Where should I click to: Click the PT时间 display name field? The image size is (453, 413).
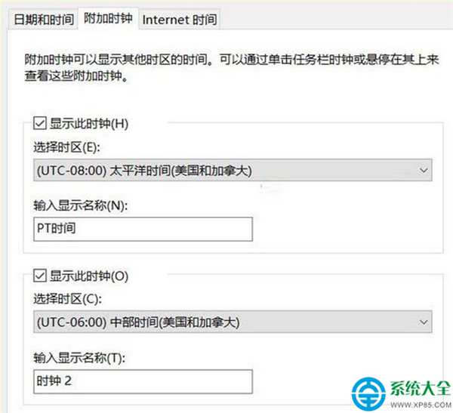[x=143, y=230]
